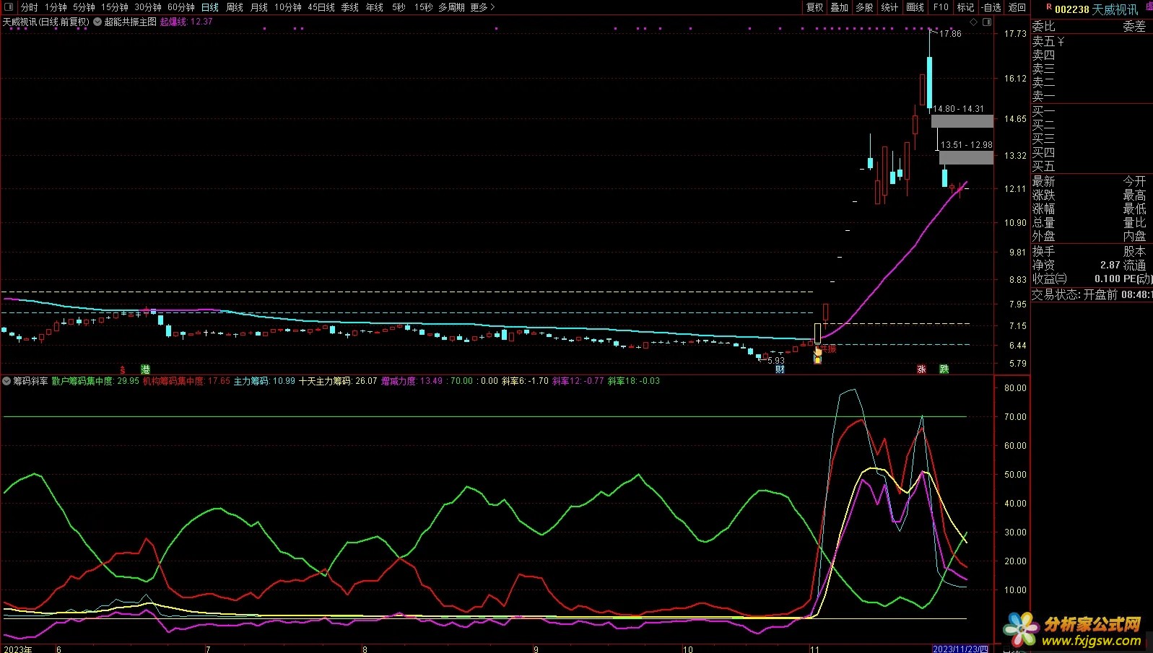Click the green 港 marker icon
Screen dimensions: 1153x653
(145, 369)
